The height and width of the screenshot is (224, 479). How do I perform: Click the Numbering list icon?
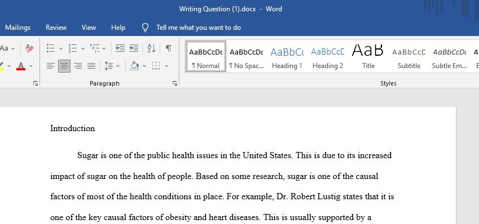73,48
